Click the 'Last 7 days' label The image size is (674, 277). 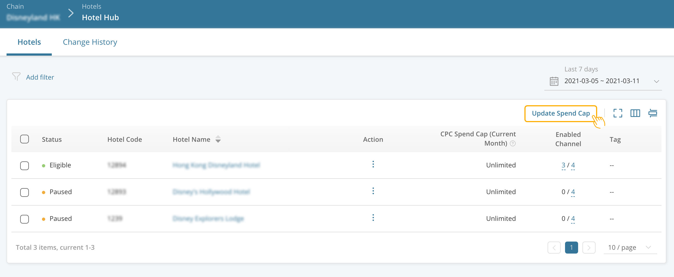[x=581, y=69]
